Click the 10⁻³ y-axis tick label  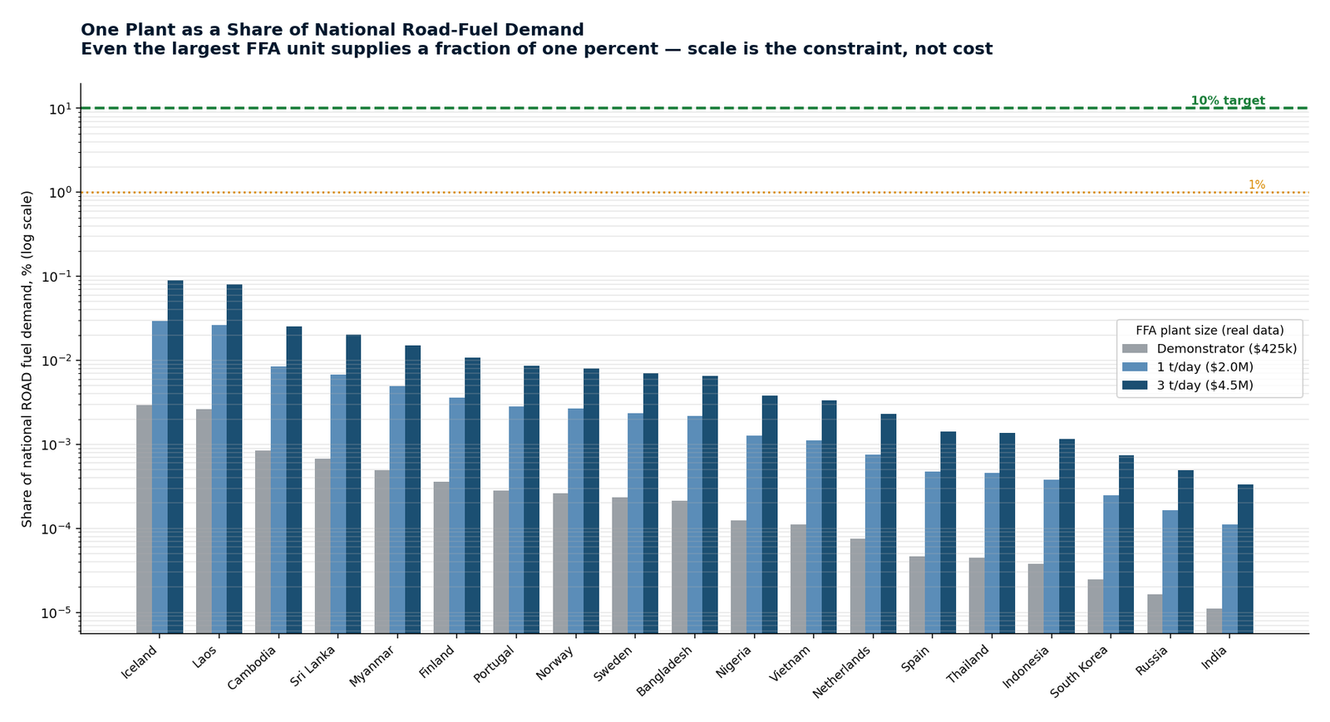tap(57, 444)
